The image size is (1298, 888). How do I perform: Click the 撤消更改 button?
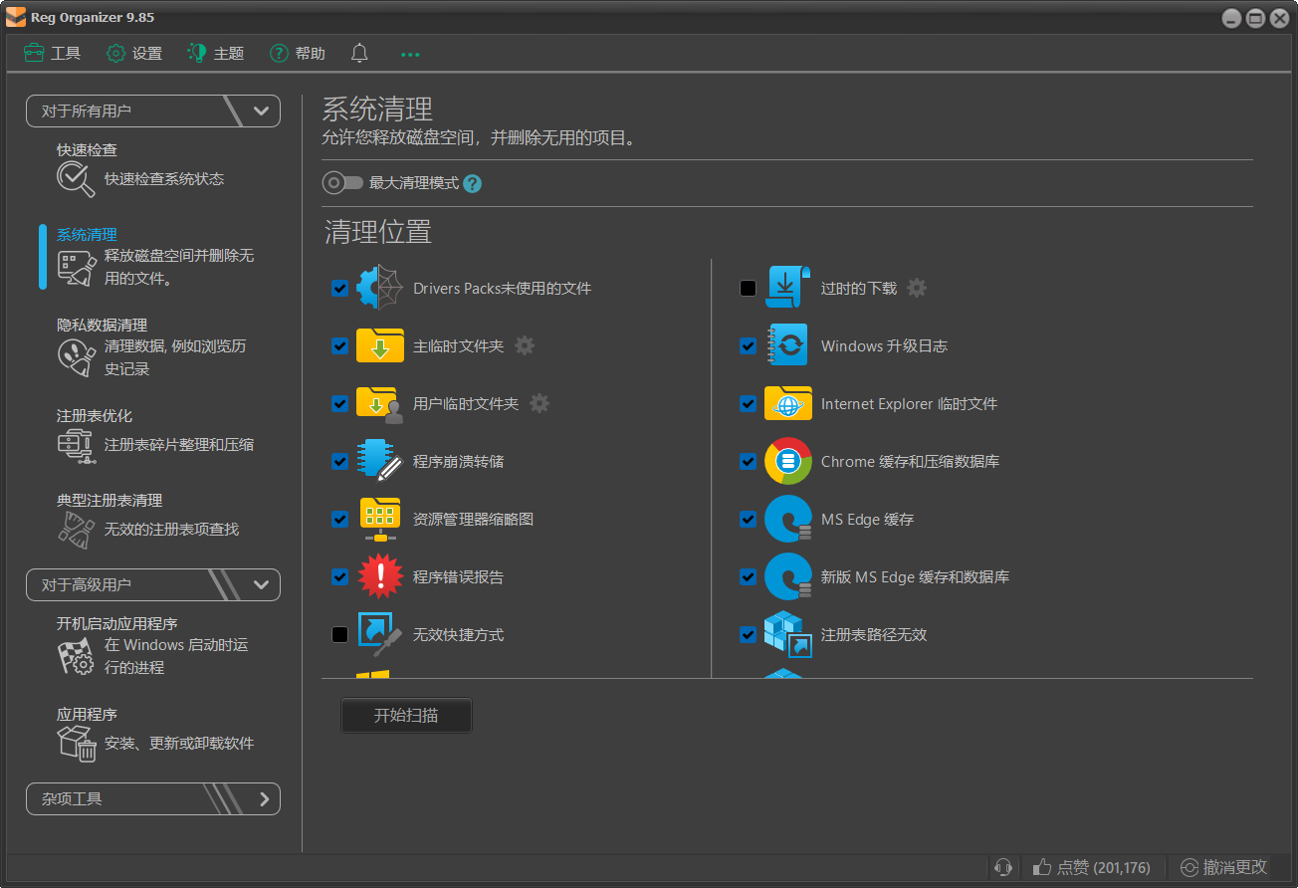point(1225,868)
